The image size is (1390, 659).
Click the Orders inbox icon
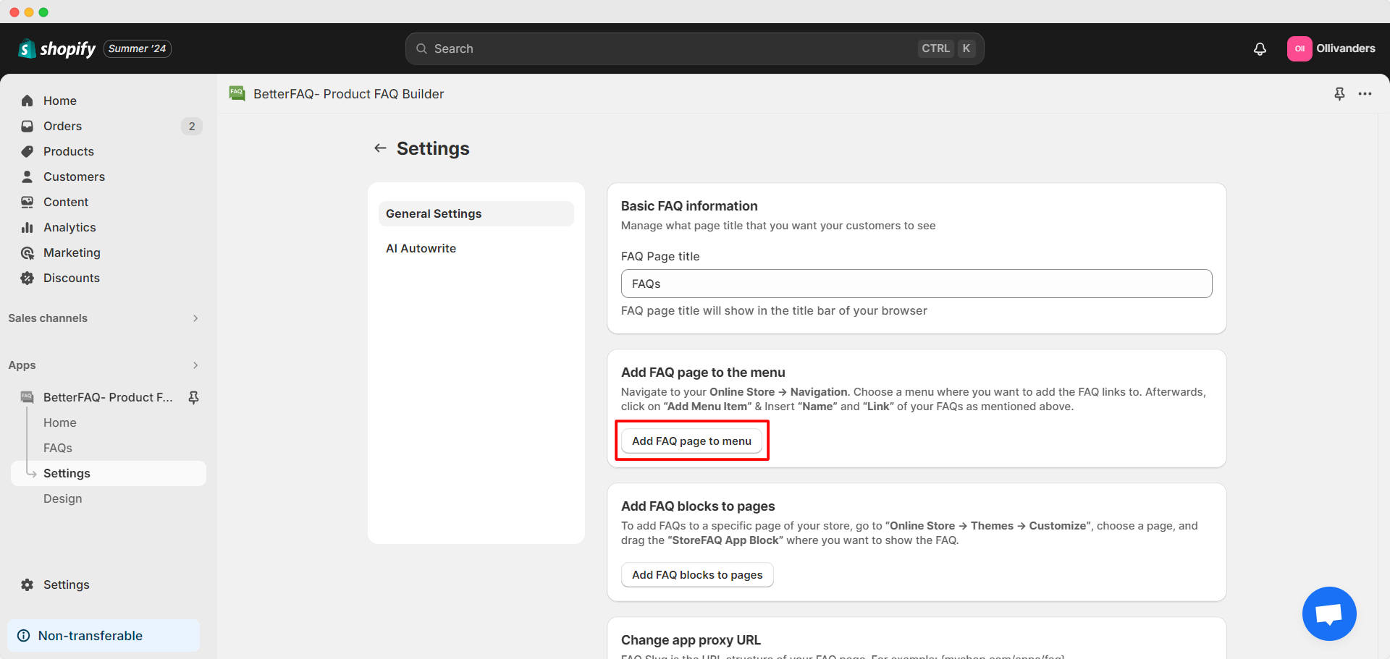pos(28,126)
